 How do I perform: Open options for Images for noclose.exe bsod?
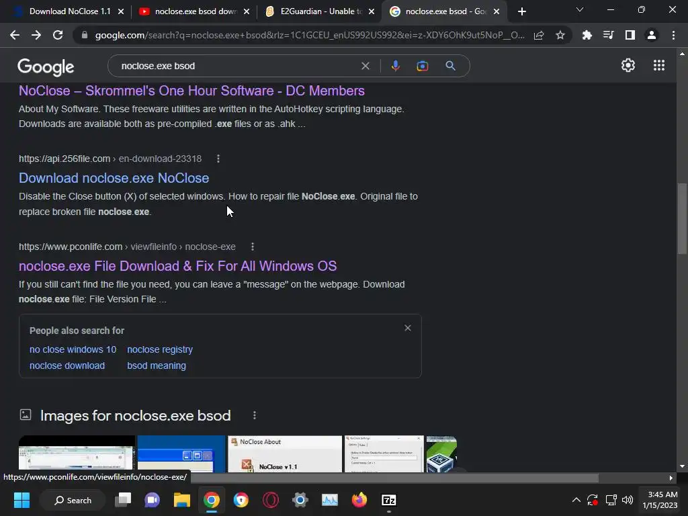pyautogui.click(x=255, y=415)
